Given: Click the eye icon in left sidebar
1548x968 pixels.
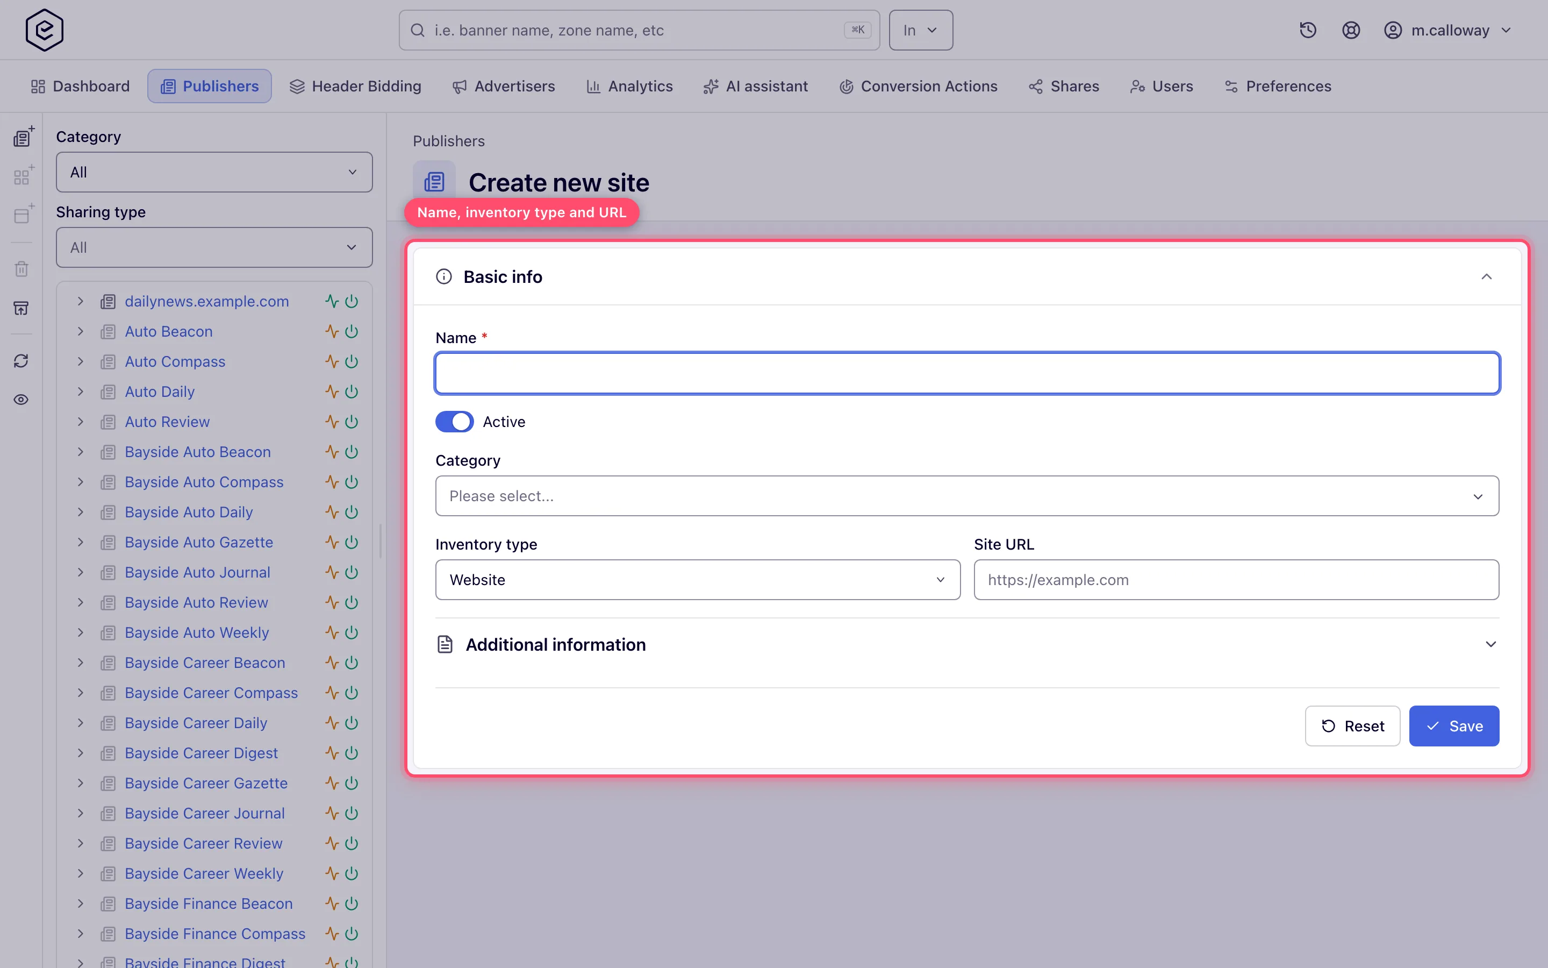Looking at the screenshot, I should click(x=21, y=400).
